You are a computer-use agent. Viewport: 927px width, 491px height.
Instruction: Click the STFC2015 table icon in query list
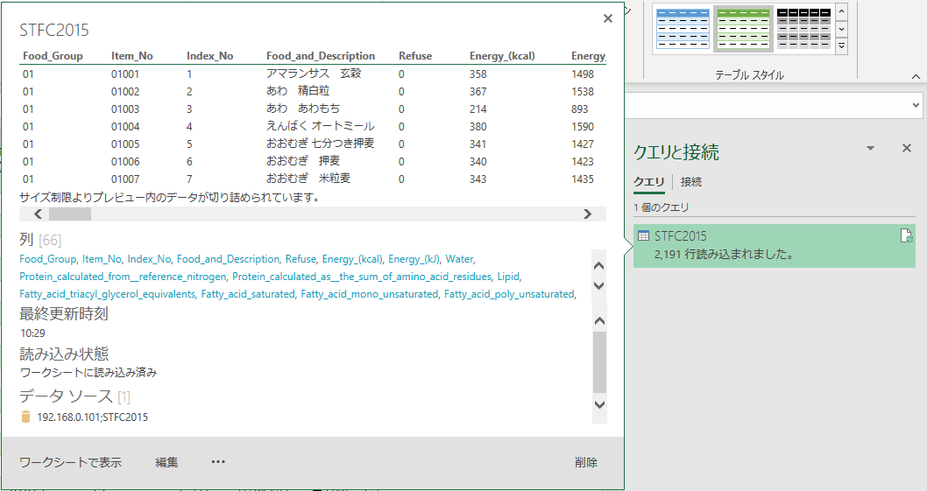coord(643,236)
